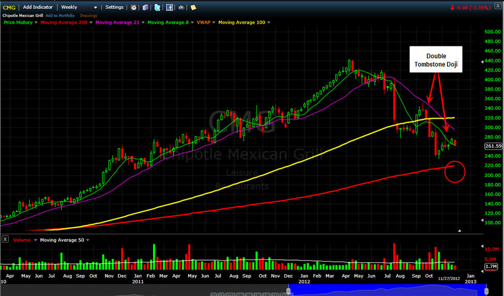The width and height of the screenshot is (504, 296).
Task: Share chart via Facebook icon
Action: click(170, 7)
